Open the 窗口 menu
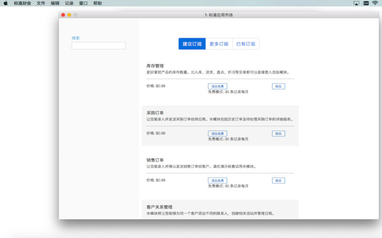This screenshot has width=382, height=238. tap(83, 3)
